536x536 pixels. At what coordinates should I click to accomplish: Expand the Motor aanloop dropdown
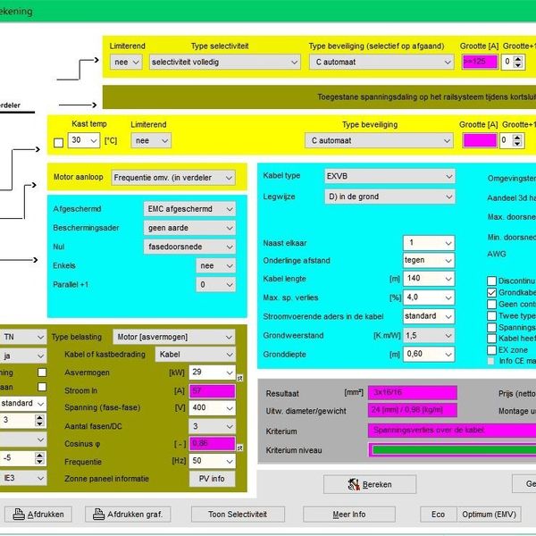[x=174, y=177]
